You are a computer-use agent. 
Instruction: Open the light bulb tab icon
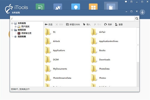76,7
